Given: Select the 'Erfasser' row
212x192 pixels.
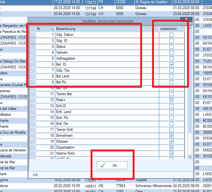Looking at the screenshot, I should (x=107, y=142).
